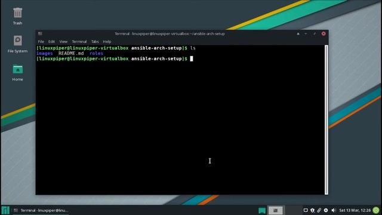Image resolution: width=382 pixels, height=215 pixels.
Task: Click the 'README.md' file name in output
Action: (x=71, y=53)
